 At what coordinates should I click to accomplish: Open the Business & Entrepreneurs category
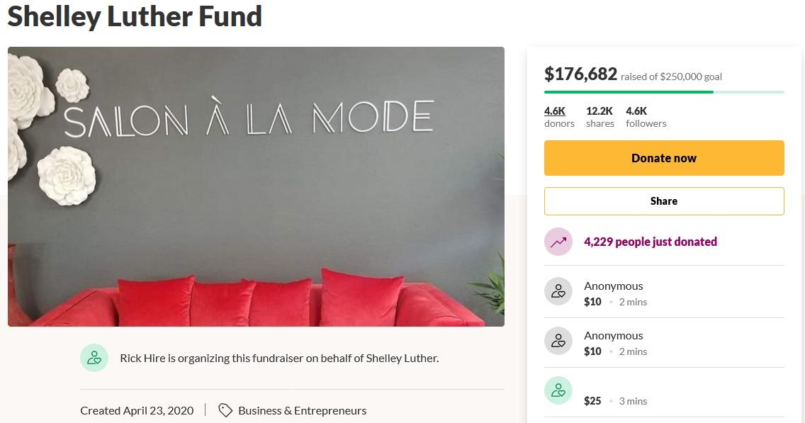[302, 410]
